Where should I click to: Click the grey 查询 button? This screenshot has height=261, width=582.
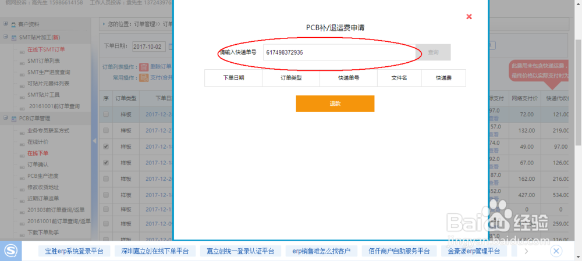click(433, 52)
